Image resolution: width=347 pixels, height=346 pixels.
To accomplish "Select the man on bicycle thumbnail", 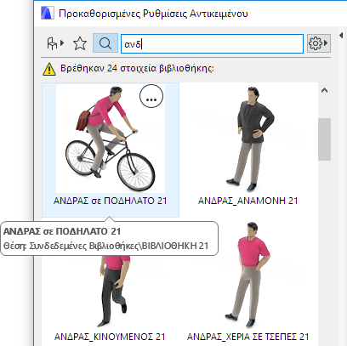I will tap(111, 139).
